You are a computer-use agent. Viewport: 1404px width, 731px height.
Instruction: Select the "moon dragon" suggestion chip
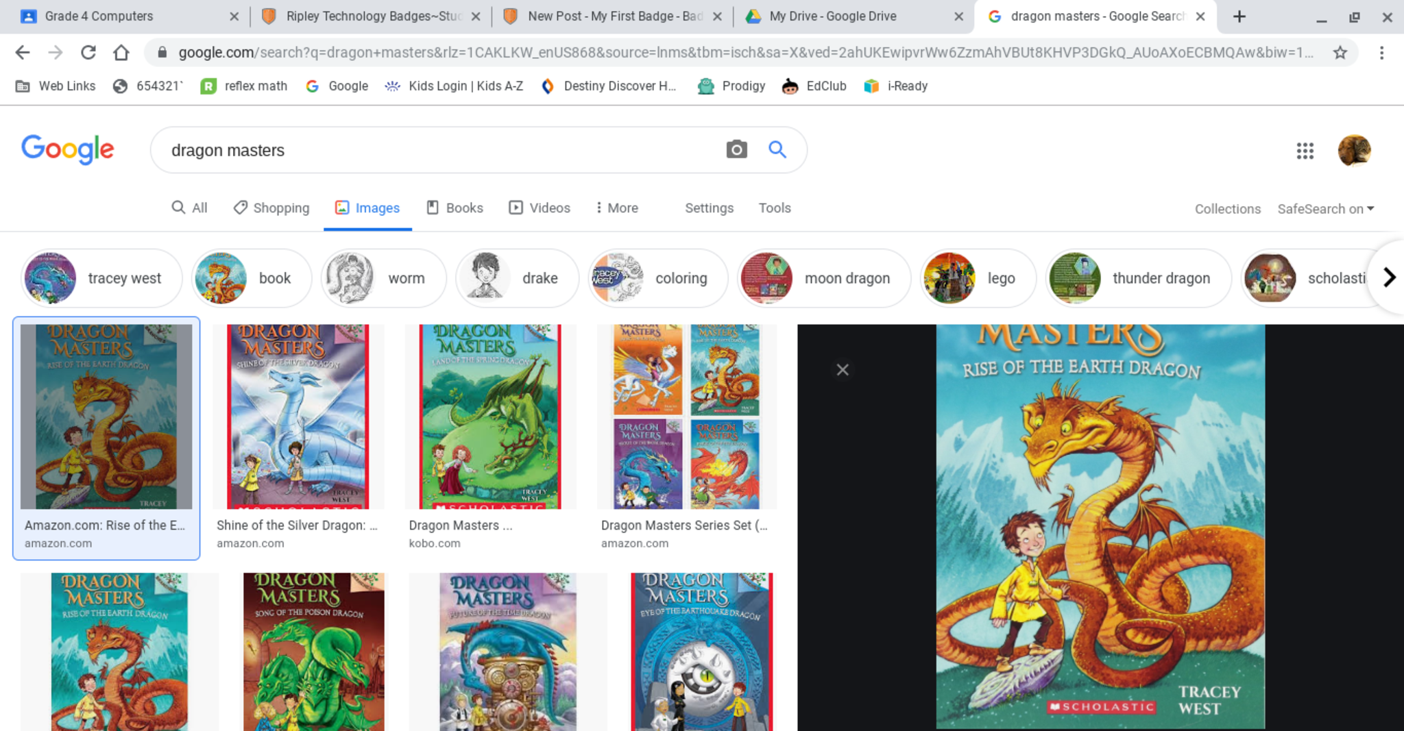point(824,278)
